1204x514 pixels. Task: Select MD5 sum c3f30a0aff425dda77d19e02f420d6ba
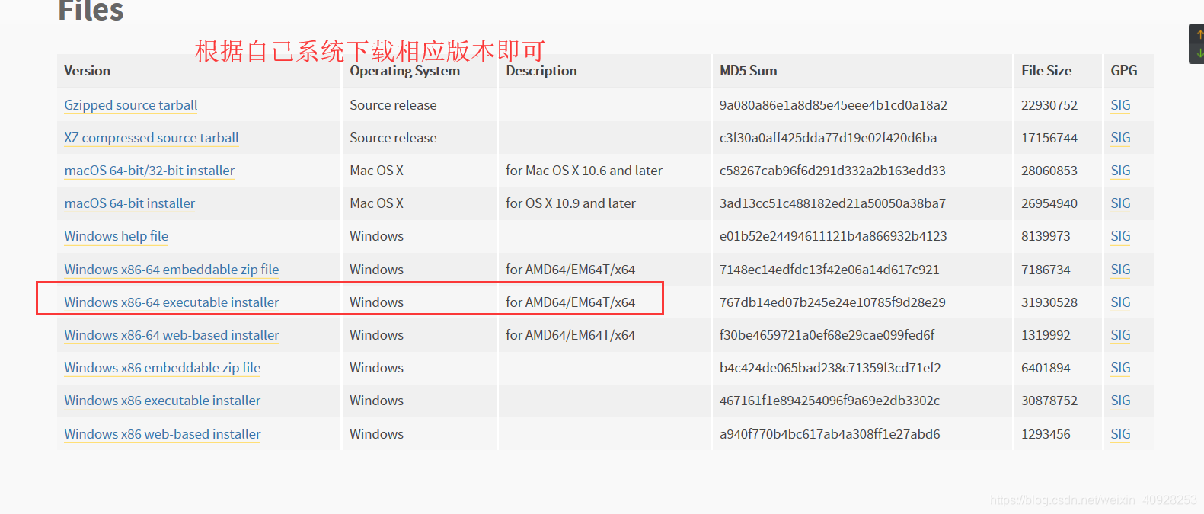click(x=828, y=138)
